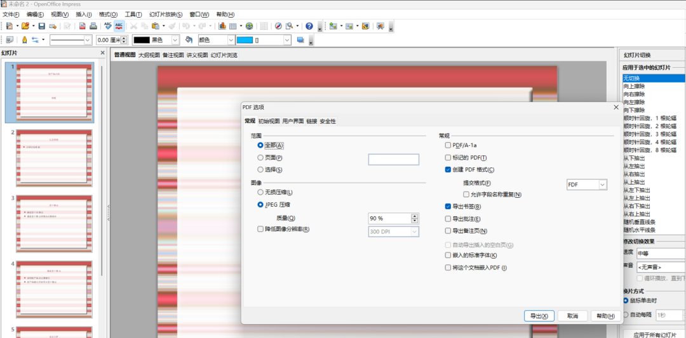Click the 帮助(H) button in dialog
The image size is (686, 338).
click(605, 316)
